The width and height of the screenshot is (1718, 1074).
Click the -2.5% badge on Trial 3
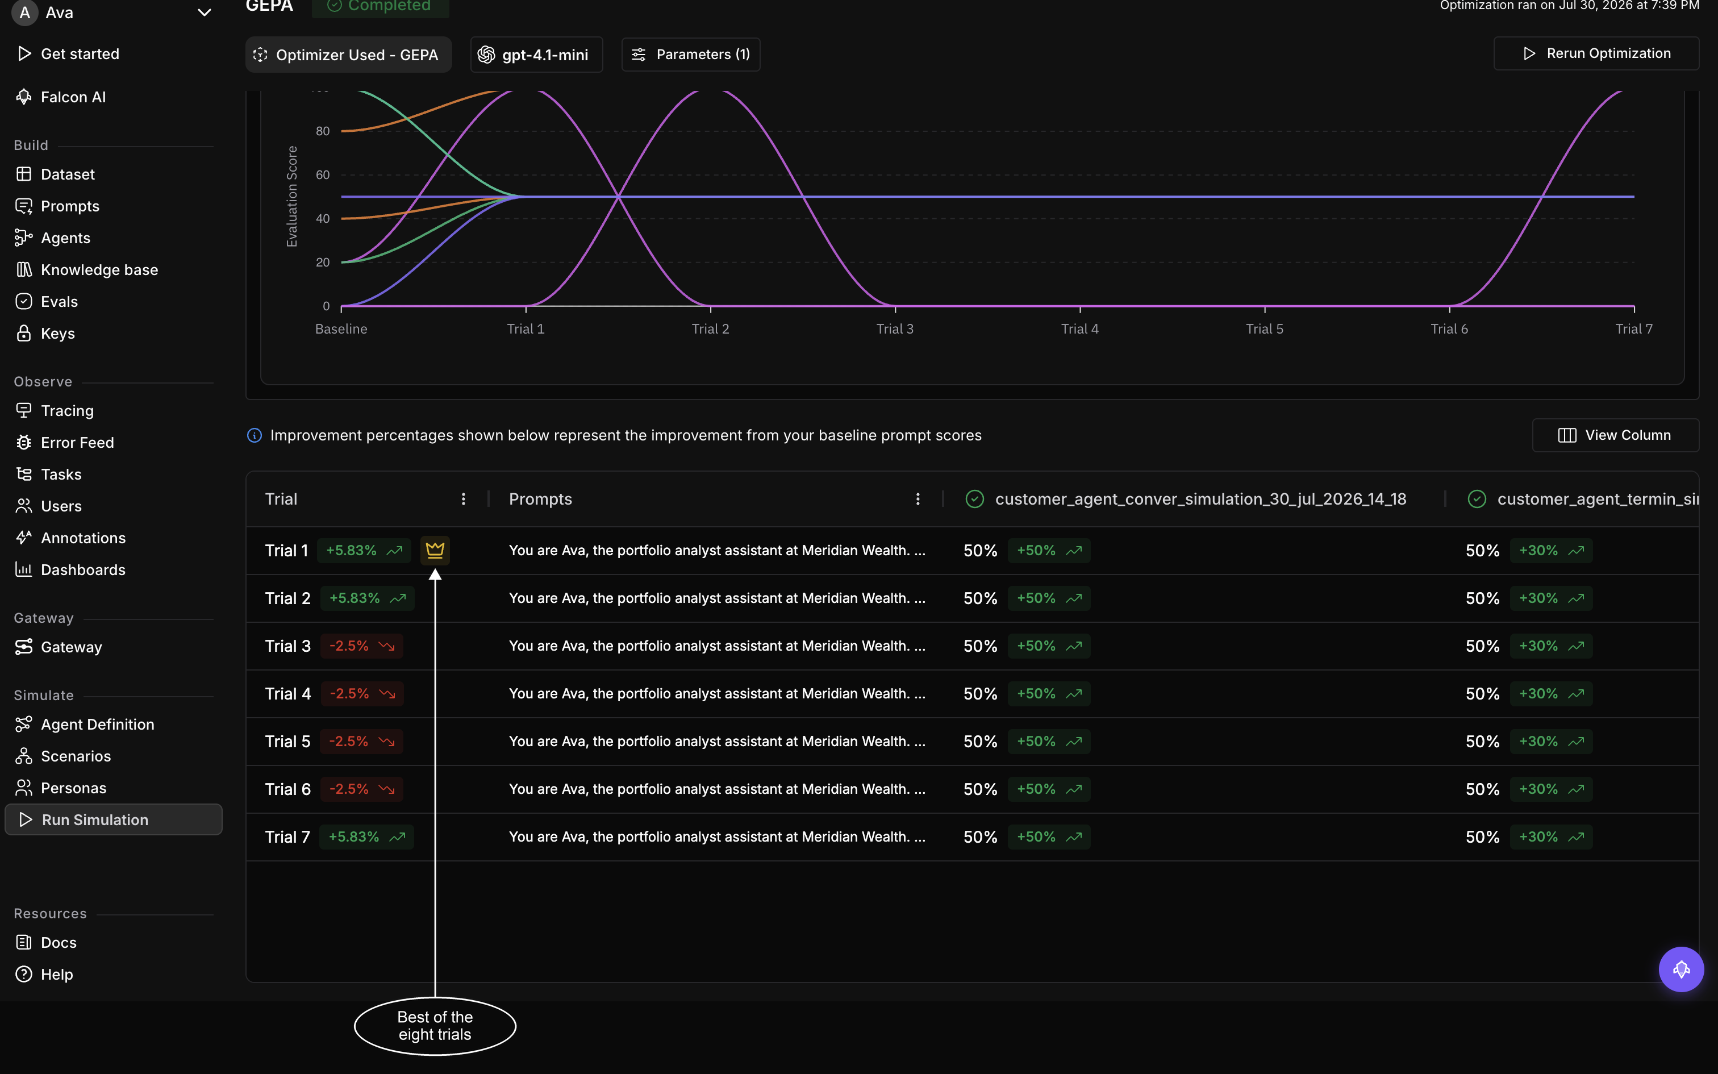pyautogui.click(x=361, y=647)
